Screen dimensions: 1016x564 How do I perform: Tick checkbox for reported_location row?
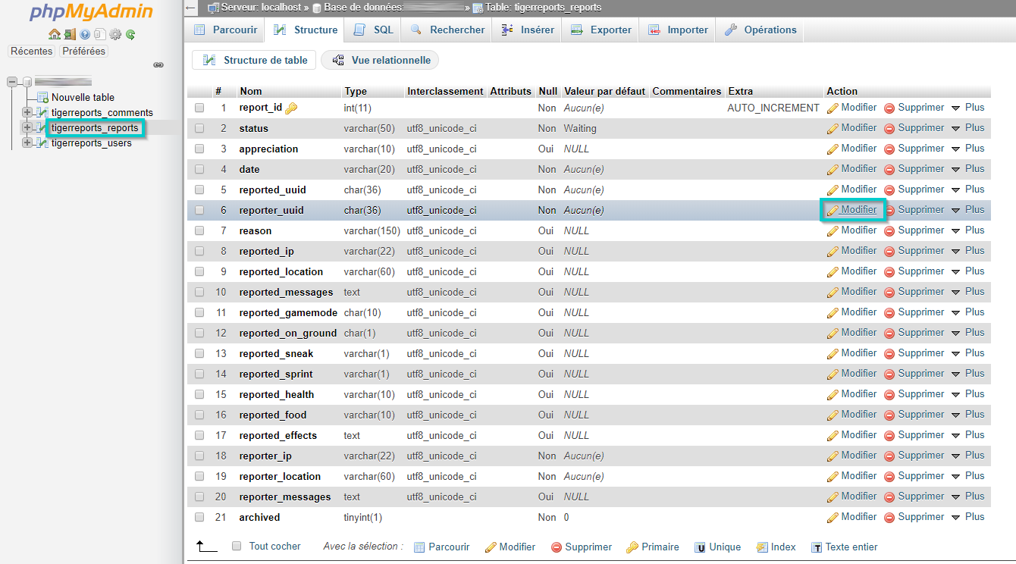pyautogui.click(x=199, y=271)
